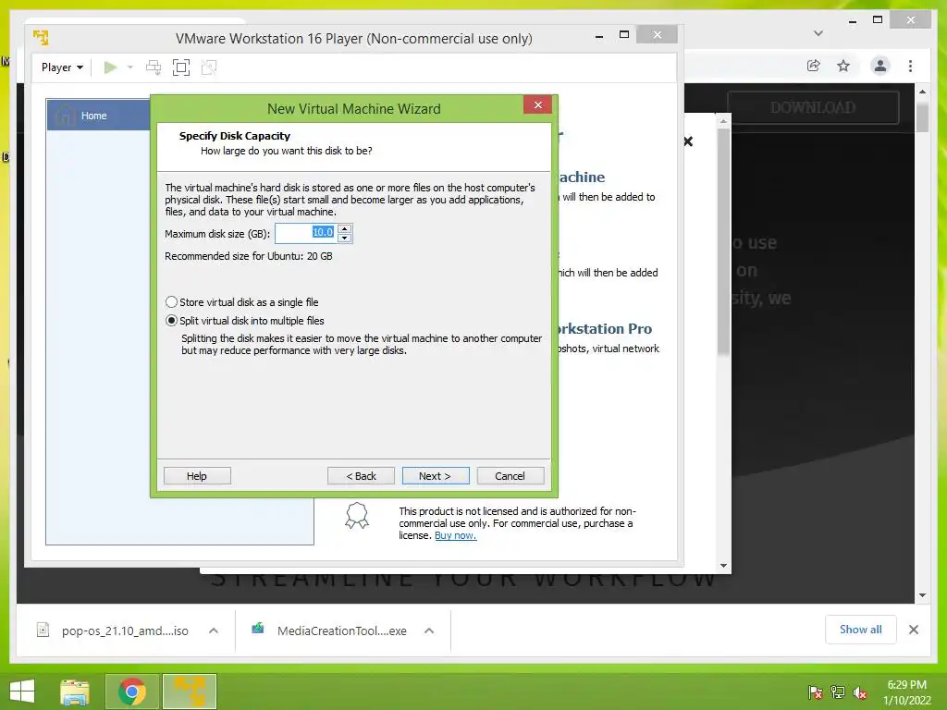Select Split virtual disk into multiple files
The width and height of the screenshot is (947, 710).
(245, 321)
